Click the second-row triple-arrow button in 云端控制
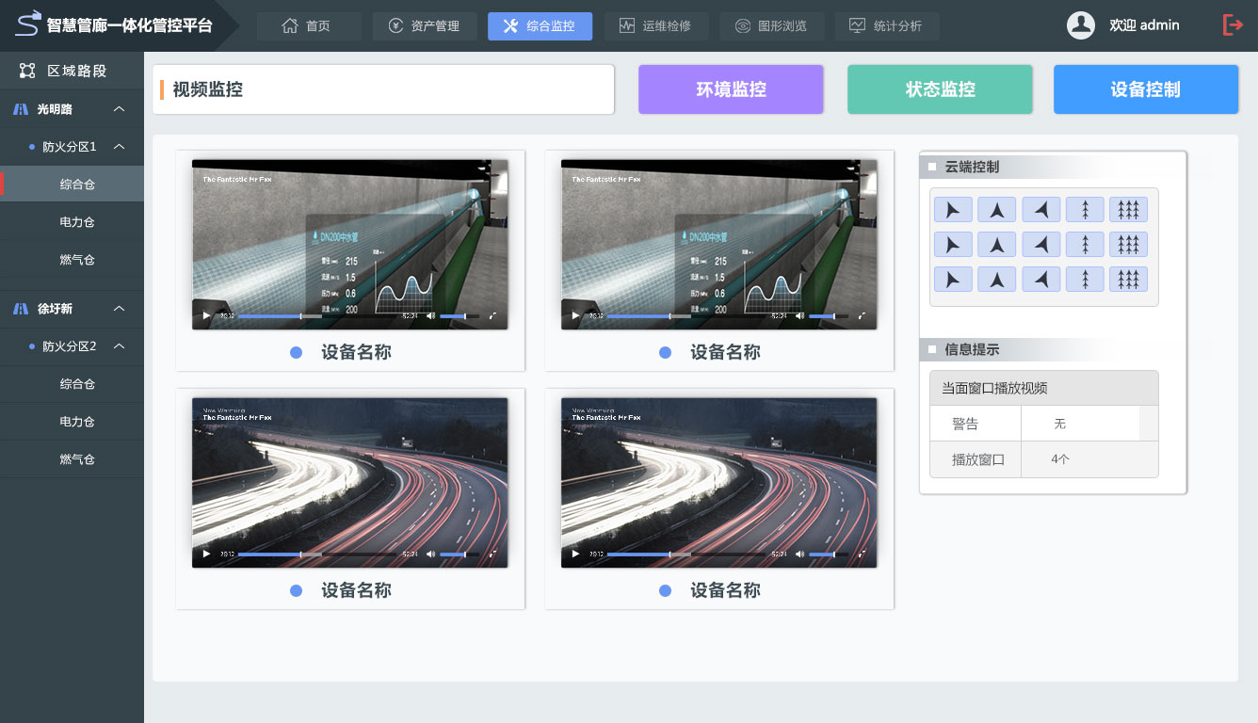 [x=1128, y=245]
